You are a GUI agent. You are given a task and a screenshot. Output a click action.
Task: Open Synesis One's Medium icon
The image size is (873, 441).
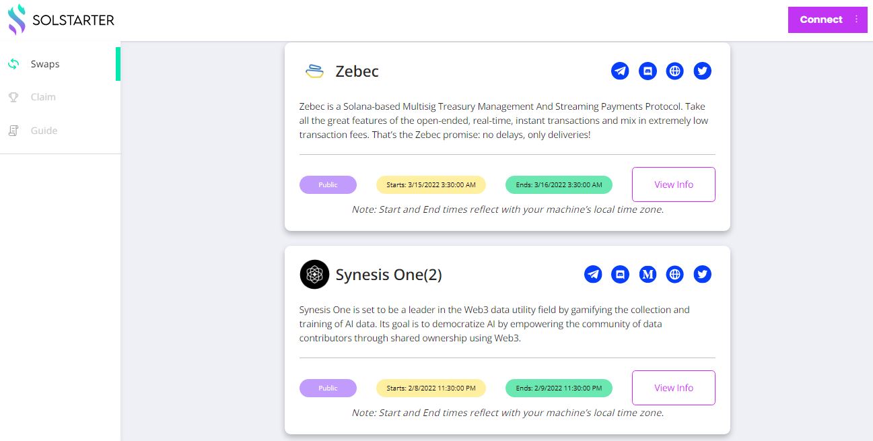[x=648, y=274]
